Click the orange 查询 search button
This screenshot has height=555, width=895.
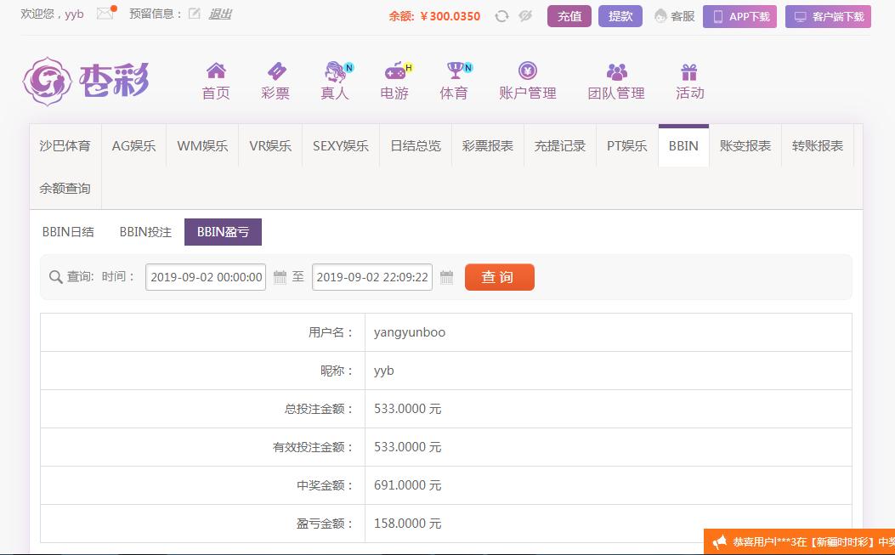[x=500, y=277]
